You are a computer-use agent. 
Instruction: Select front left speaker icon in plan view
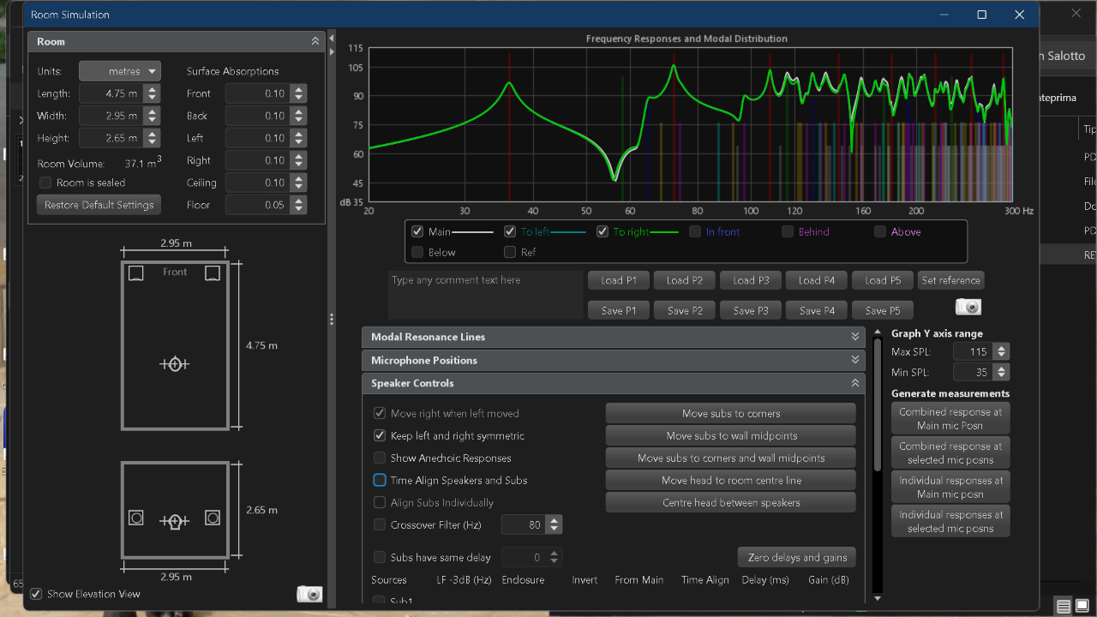135,273
